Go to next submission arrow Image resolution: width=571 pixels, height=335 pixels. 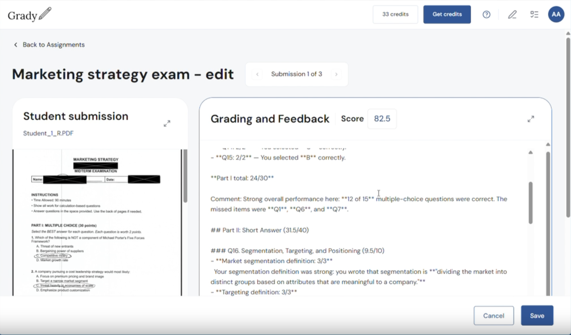pyautogui.click(x=336, y=74)
